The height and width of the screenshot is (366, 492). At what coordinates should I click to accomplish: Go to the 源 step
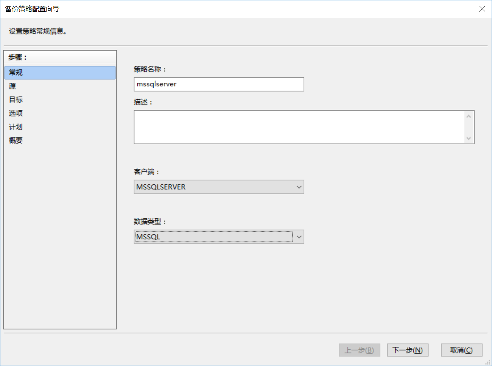(x=12, y=86)
